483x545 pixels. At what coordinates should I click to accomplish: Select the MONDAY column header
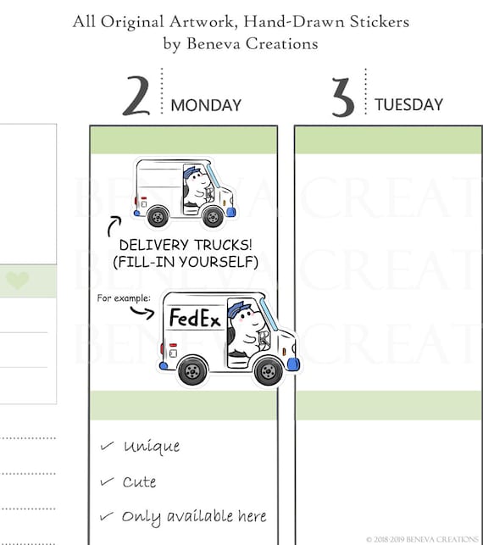(206, 105)
